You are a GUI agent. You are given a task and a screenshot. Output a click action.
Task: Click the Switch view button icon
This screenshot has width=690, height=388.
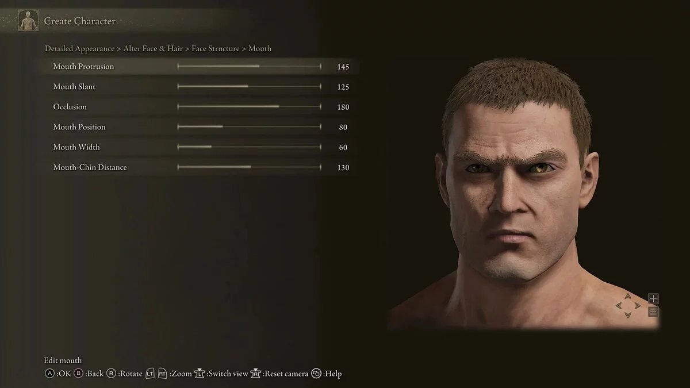(200, 374)
